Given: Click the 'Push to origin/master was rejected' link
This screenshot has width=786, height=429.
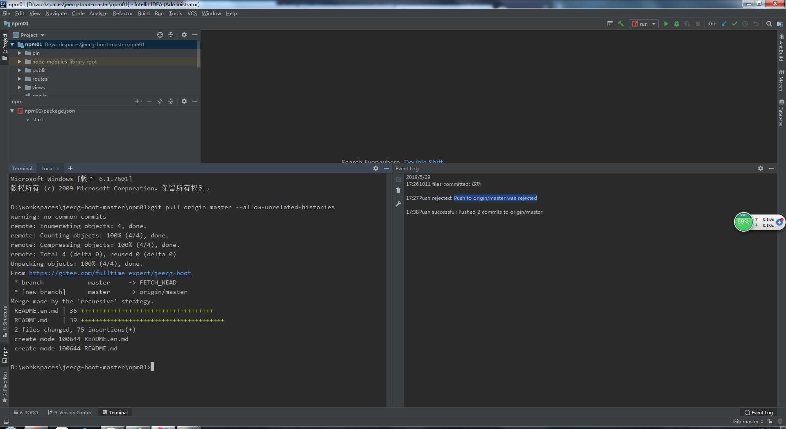Looking at the screenshot, I should 495,198.
